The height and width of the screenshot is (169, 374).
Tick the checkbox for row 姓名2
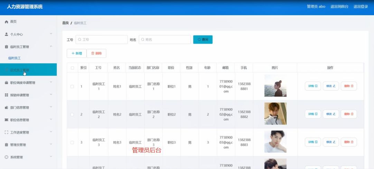pyautogui.click(x=72, y=114)
